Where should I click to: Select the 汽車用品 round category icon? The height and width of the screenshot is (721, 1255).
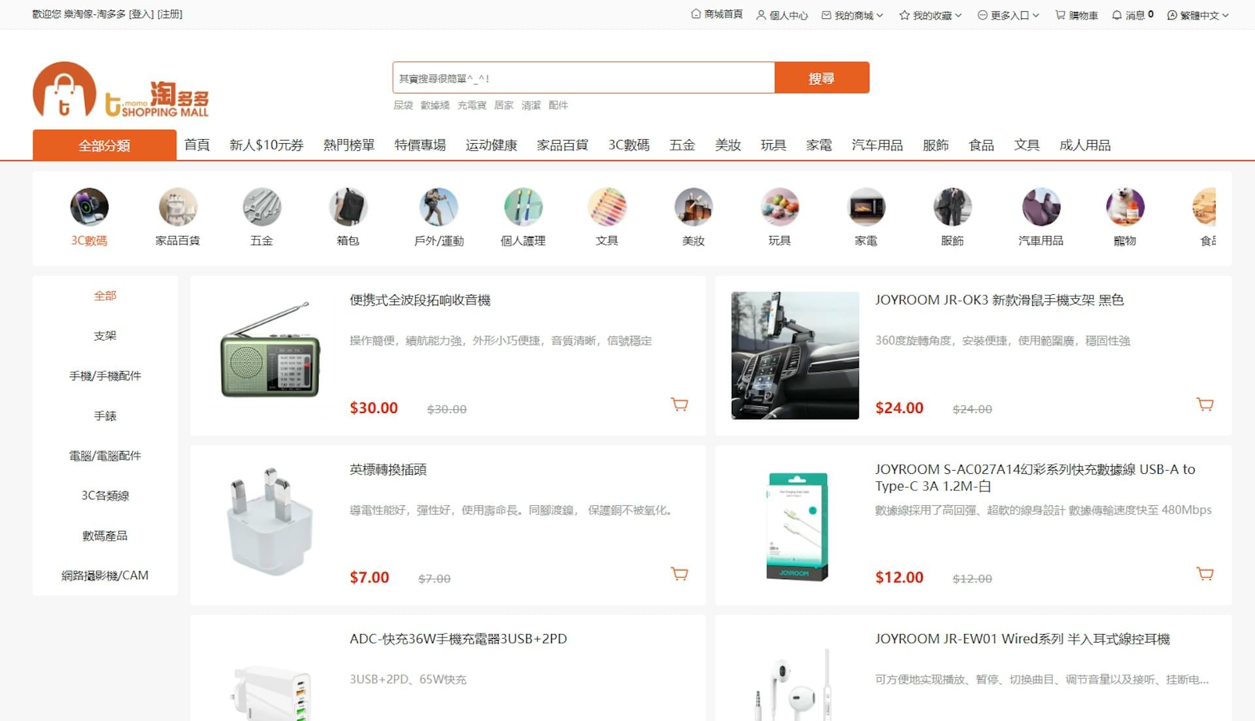point(1041,207)
